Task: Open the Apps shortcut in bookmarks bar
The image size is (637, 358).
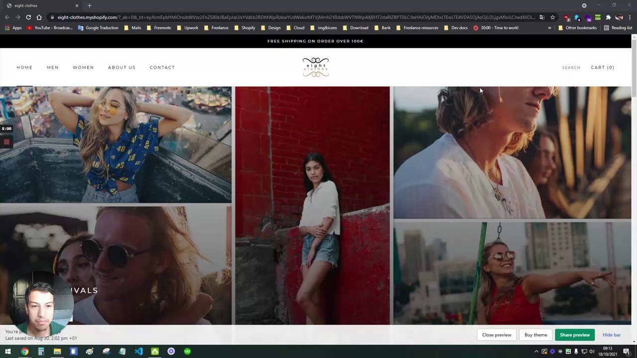Action: (13, 28)
